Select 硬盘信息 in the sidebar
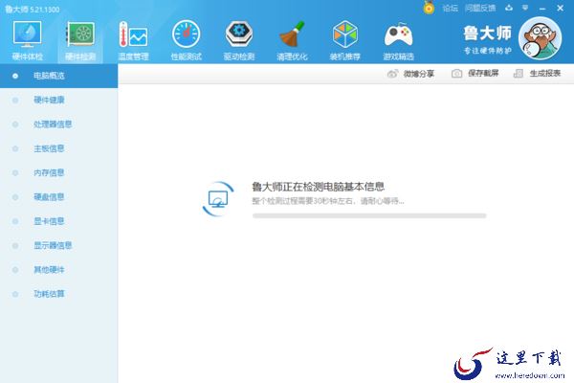Viewport: 574px width, 383px height. [x=58, y=197]
